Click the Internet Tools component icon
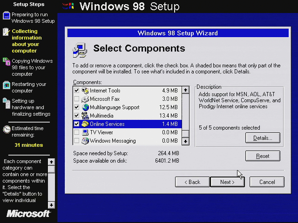The height and width of the screenshot is (223, 298). [85, 91]
